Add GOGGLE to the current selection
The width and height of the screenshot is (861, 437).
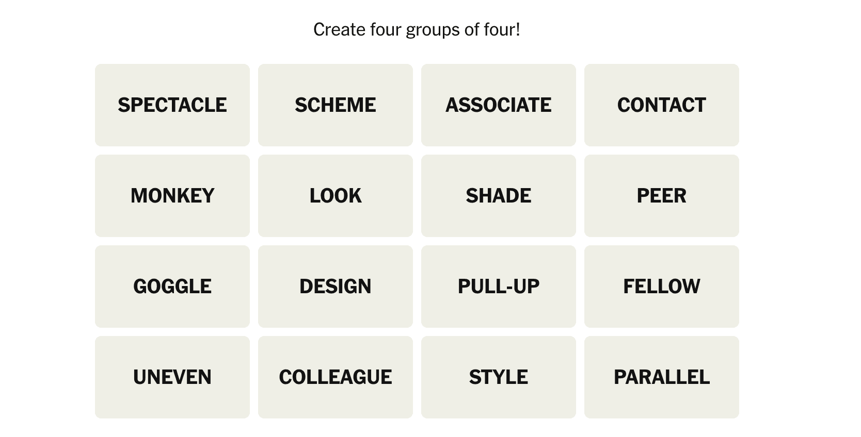point(172,287)
